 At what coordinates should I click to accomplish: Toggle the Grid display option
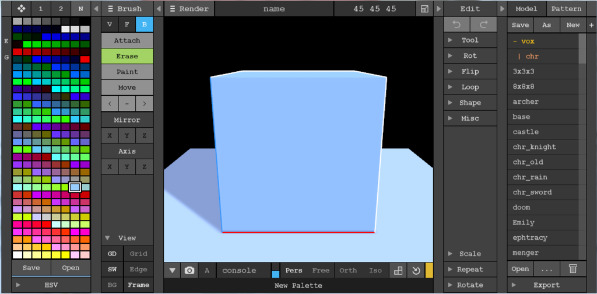click(x=138, y=254)
